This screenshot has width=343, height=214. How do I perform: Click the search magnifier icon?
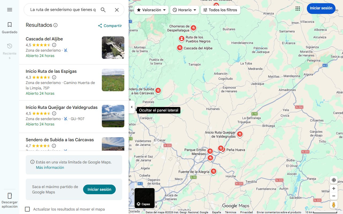(x=103, y=10)
